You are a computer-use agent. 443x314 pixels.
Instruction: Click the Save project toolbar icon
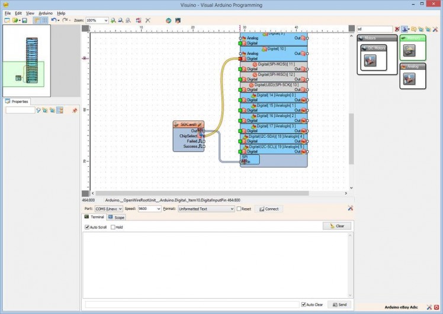coord(24,20)
